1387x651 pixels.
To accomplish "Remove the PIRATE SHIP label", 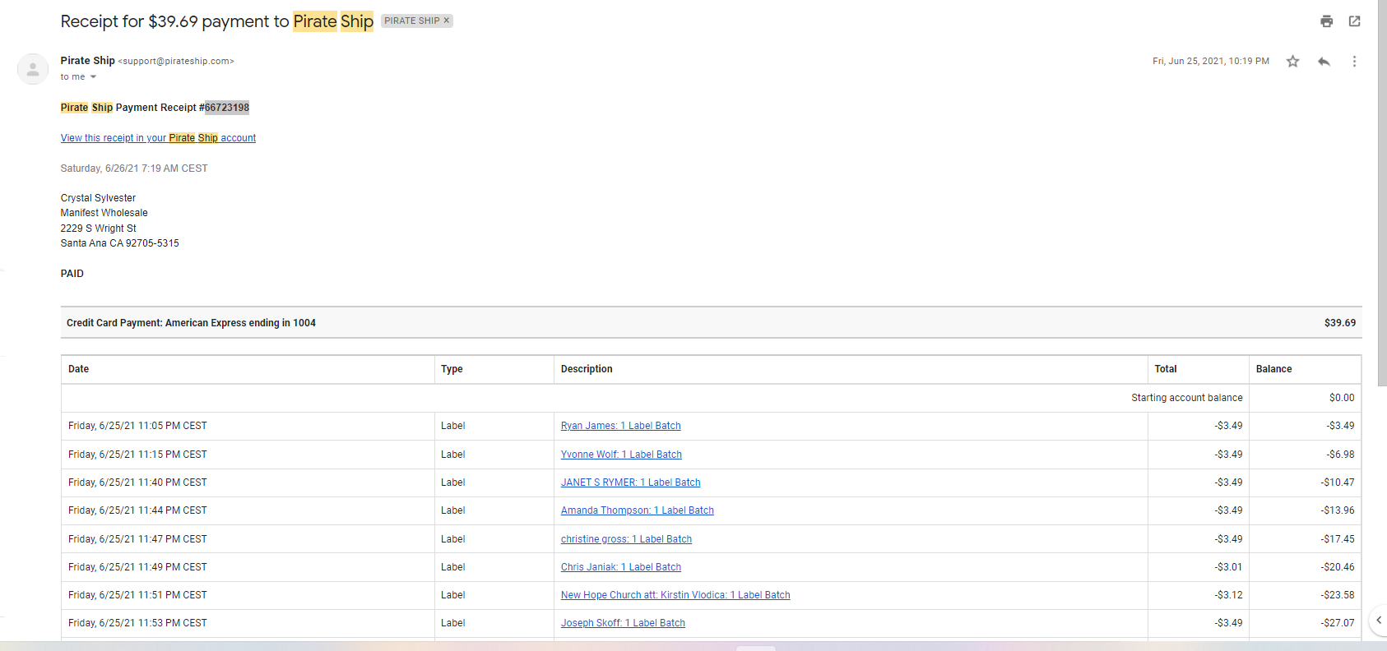I will [x=447, y=21].
